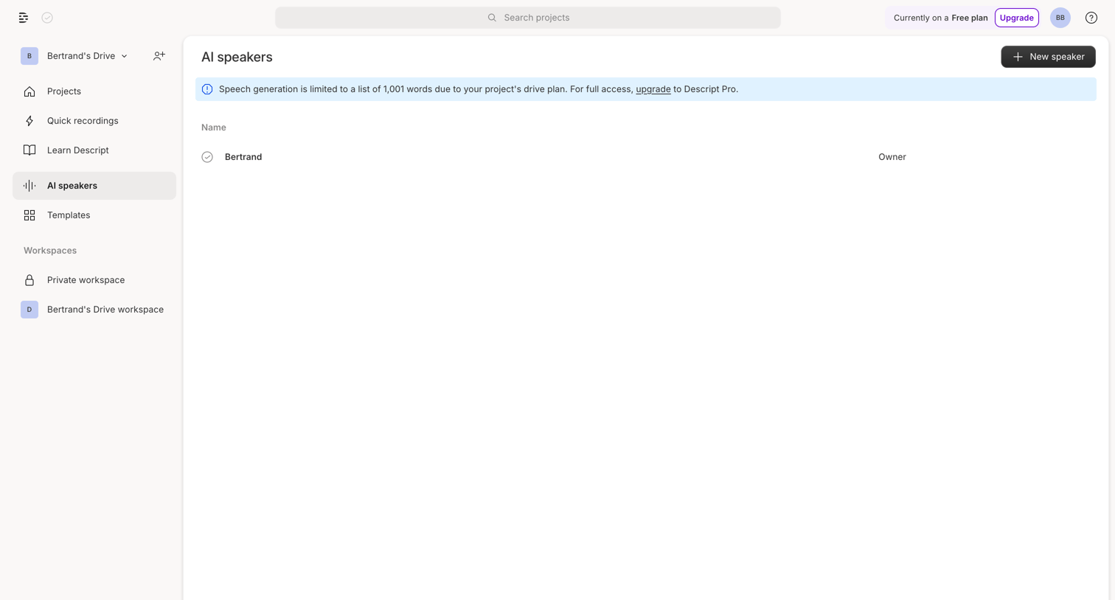The height and width of the screenshot is (600, 1115).
Task: Click the B drive avatar icon
Action: tap(29, 56)
